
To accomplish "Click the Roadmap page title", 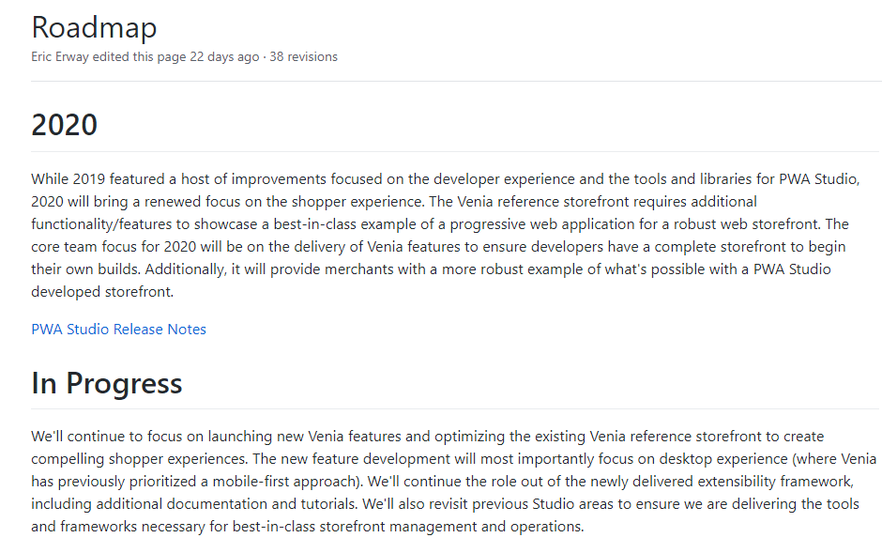I will 94,27.
